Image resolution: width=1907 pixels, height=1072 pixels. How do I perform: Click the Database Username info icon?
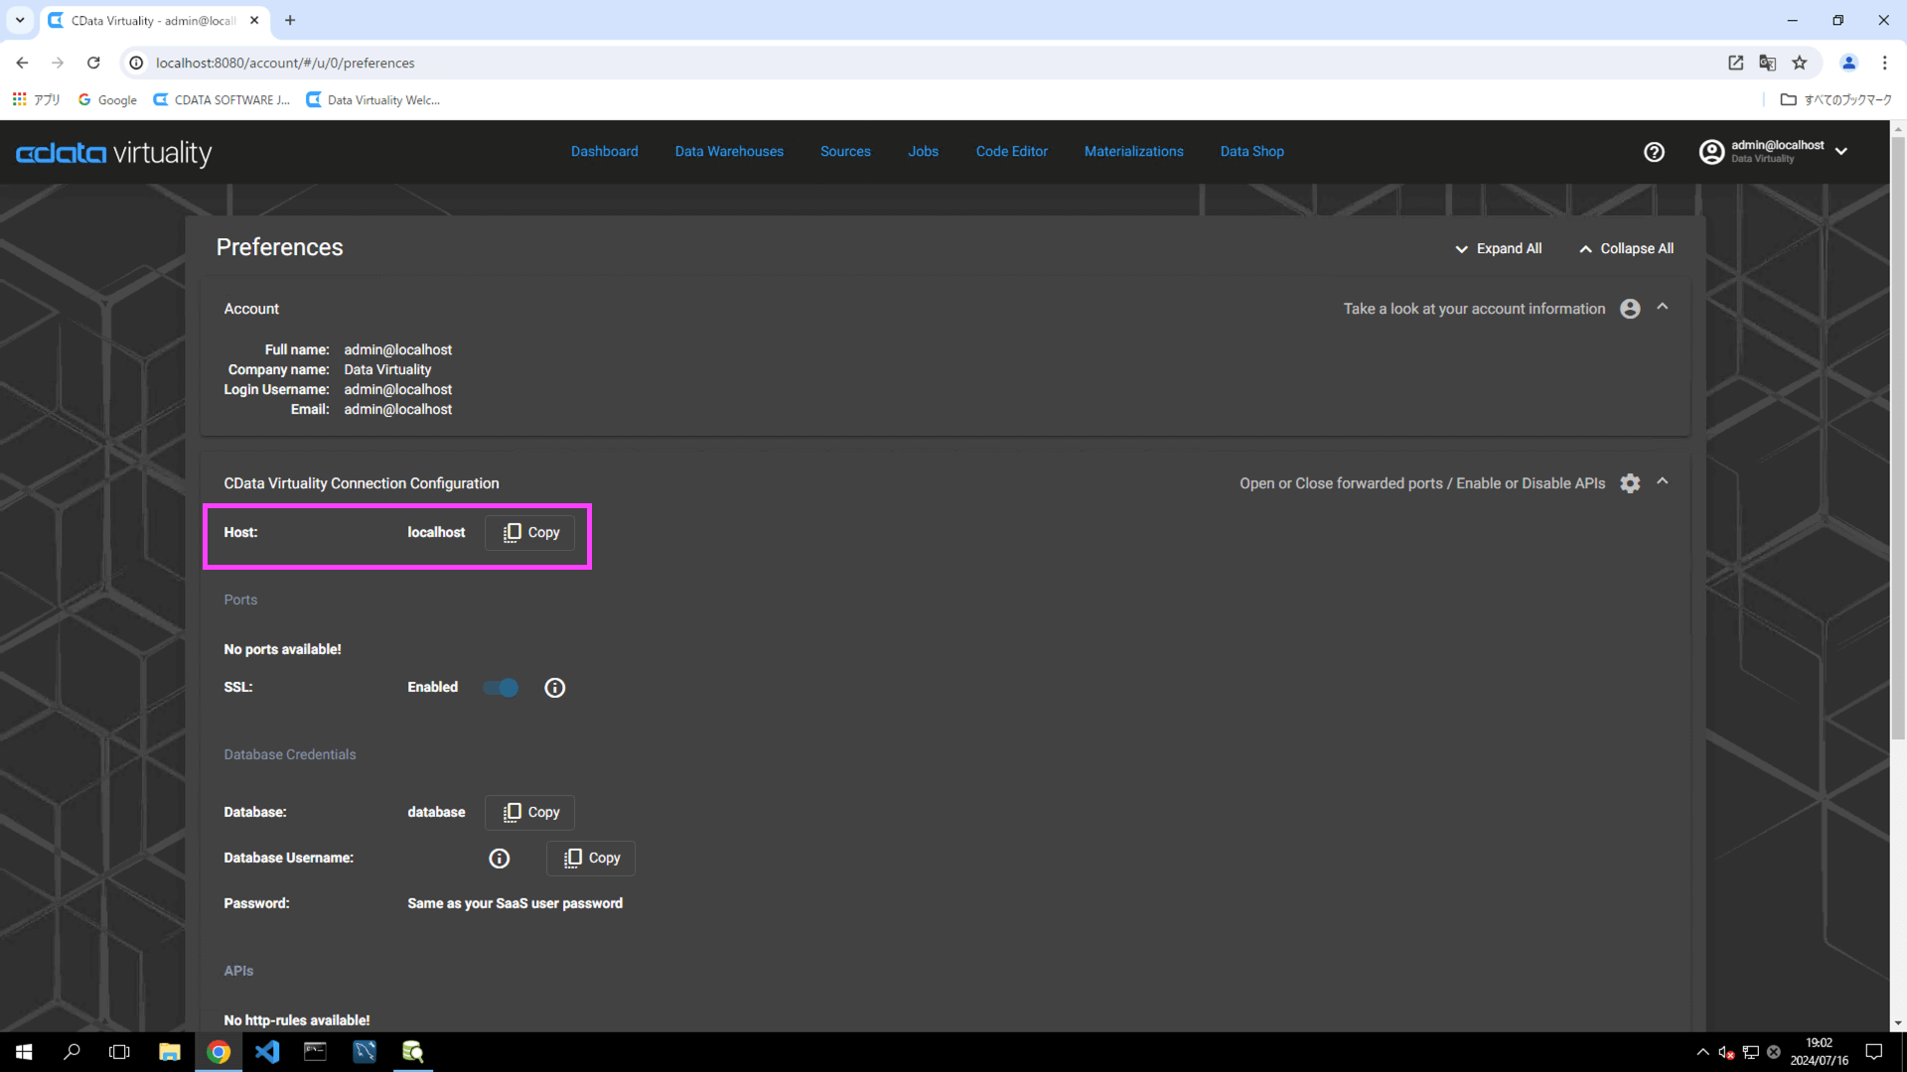point(499,859)
